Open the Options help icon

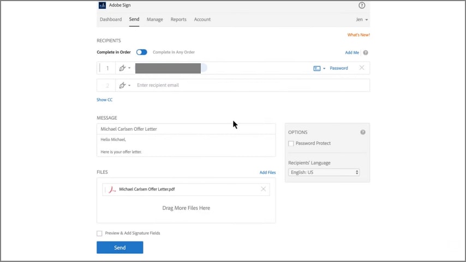click(363, 132)
